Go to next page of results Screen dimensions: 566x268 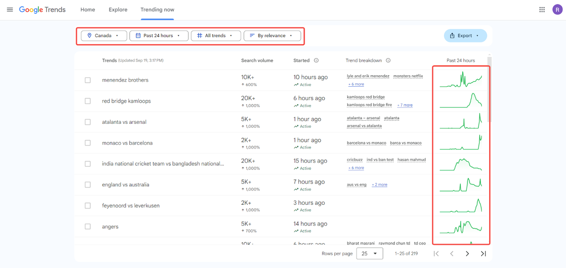467,253
